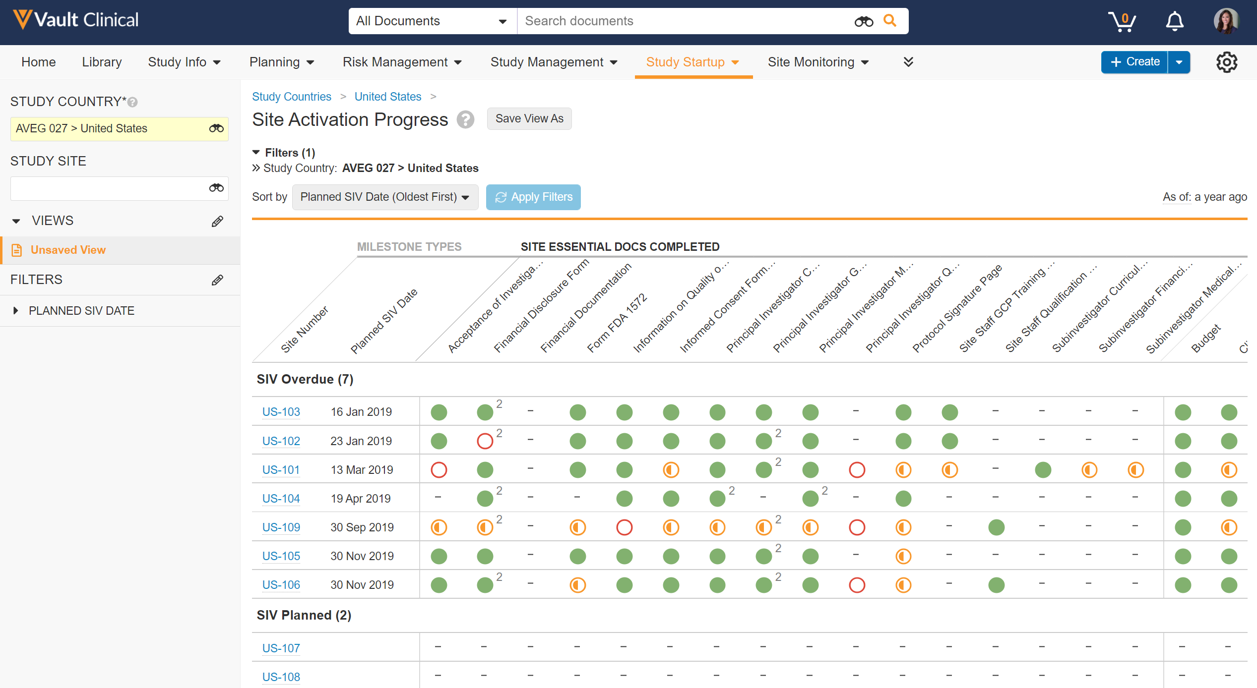The height and width of the screenshot is (688, 1257).
Task: Click the notifications bell icon
Action: pyautogui.click(x=1174, y=21)
